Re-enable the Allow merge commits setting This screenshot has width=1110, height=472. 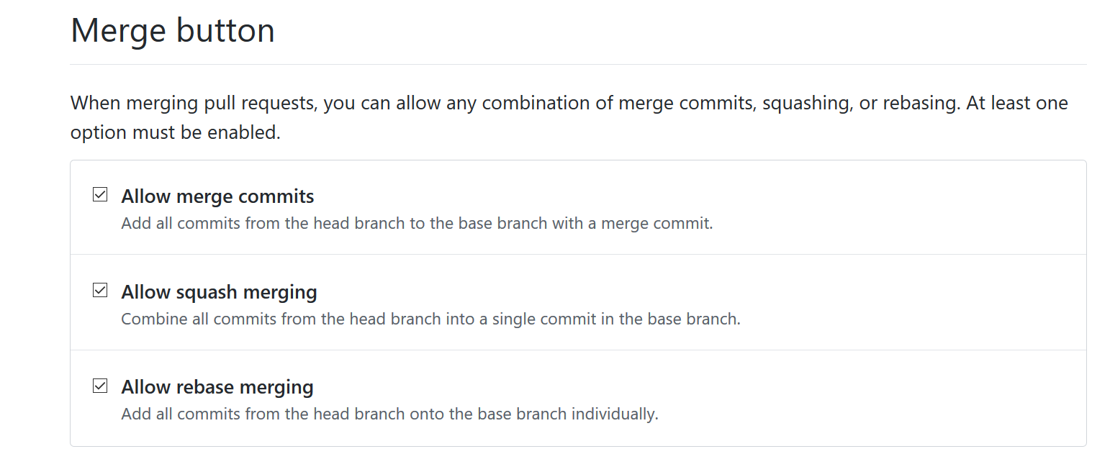(99, 194)
